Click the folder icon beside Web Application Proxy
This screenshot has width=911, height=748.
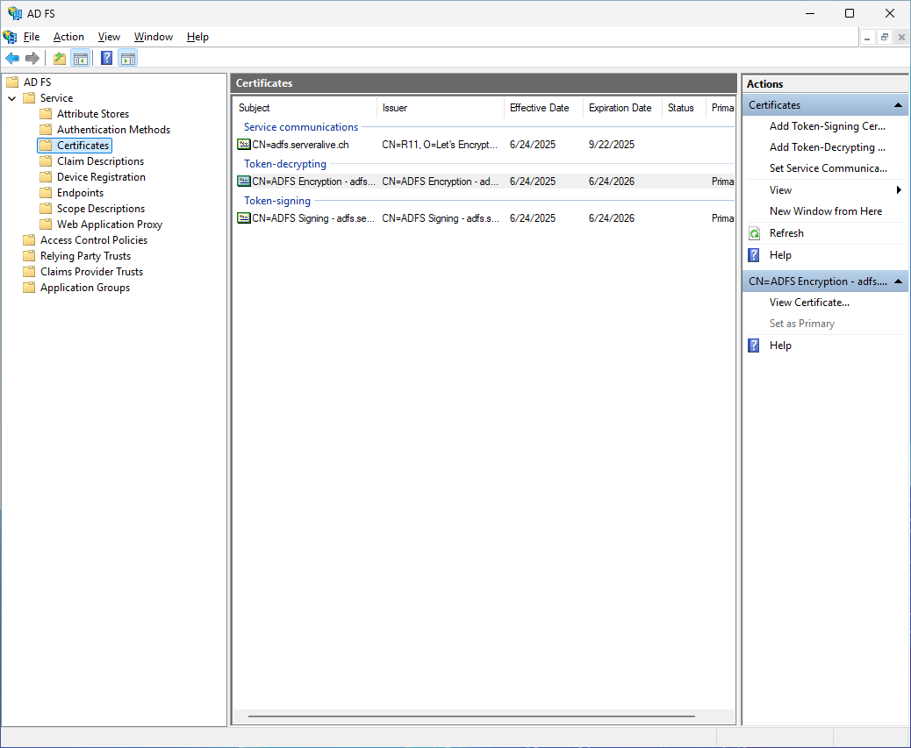[x=46, y=224]
